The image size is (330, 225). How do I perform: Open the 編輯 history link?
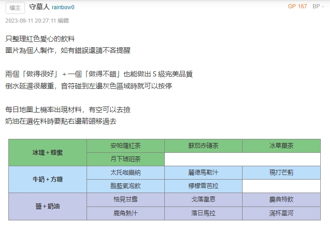[63, 21]
